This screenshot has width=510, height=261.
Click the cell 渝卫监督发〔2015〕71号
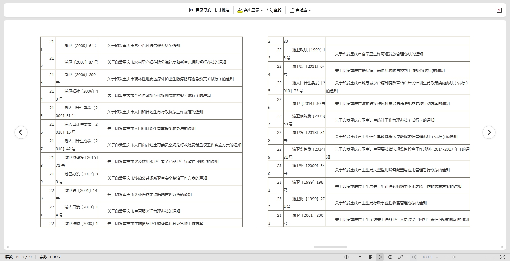tap(77, 161)
